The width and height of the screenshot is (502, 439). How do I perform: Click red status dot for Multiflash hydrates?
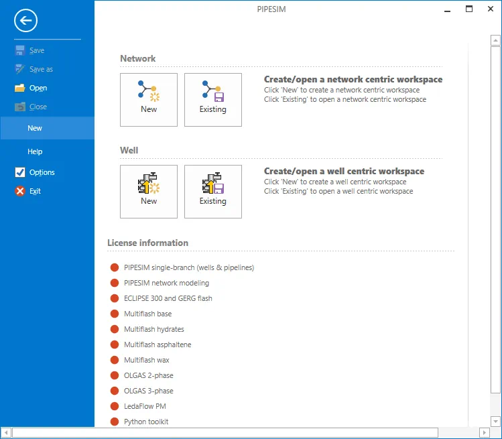pyautogui.click(x=115, y=329)
